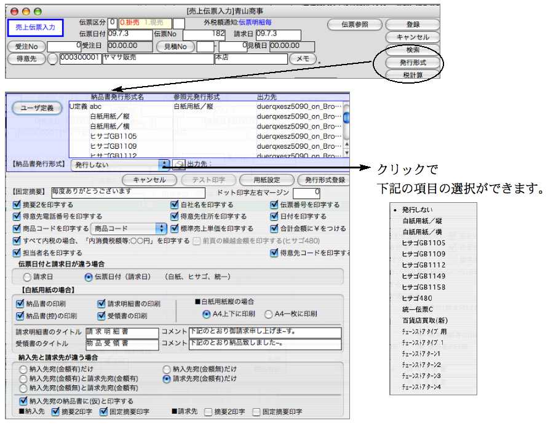Toggle 納入先宛の納品書に(仮)と印字する checkbox
The width and height of the screenshot is (556, 426).
[x=23, y=401]
